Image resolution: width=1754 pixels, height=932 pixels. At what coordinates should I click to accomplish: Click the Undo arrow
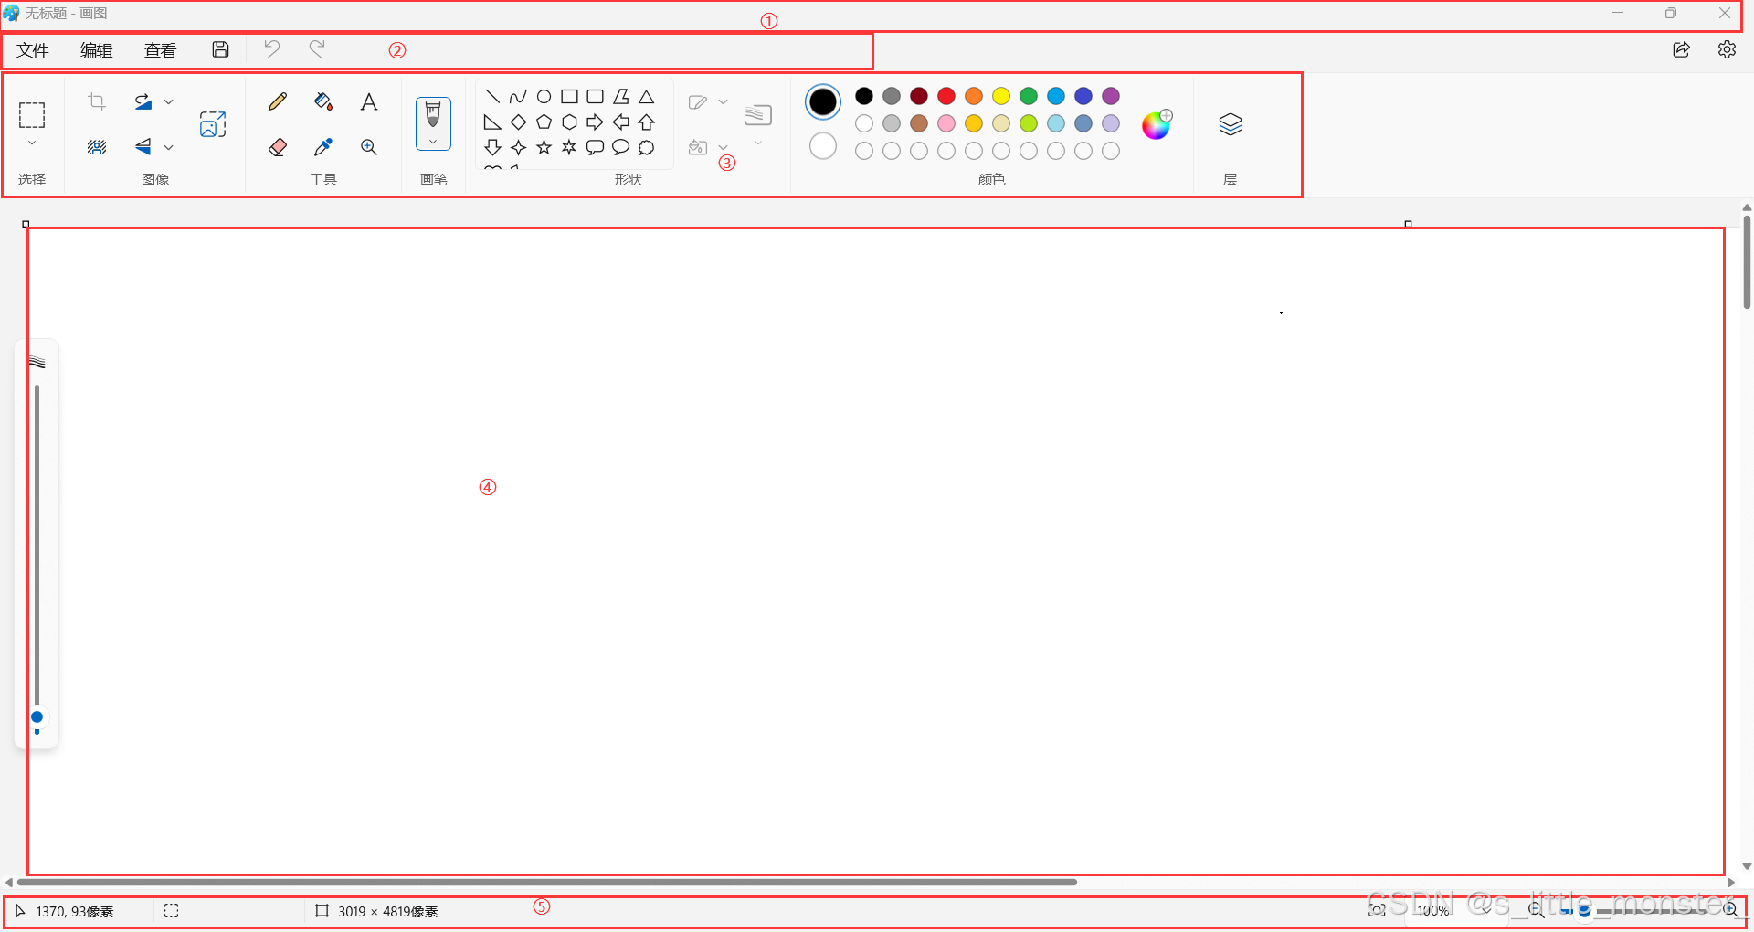271,48
